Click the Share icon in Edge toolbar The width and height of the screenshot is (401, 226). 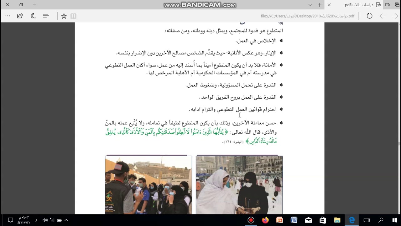tap(20, 16)
